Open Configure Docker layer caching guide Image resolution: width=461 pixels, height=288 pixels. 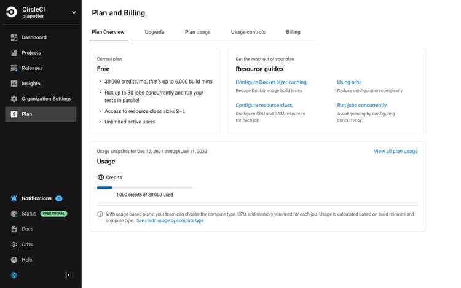271,82
